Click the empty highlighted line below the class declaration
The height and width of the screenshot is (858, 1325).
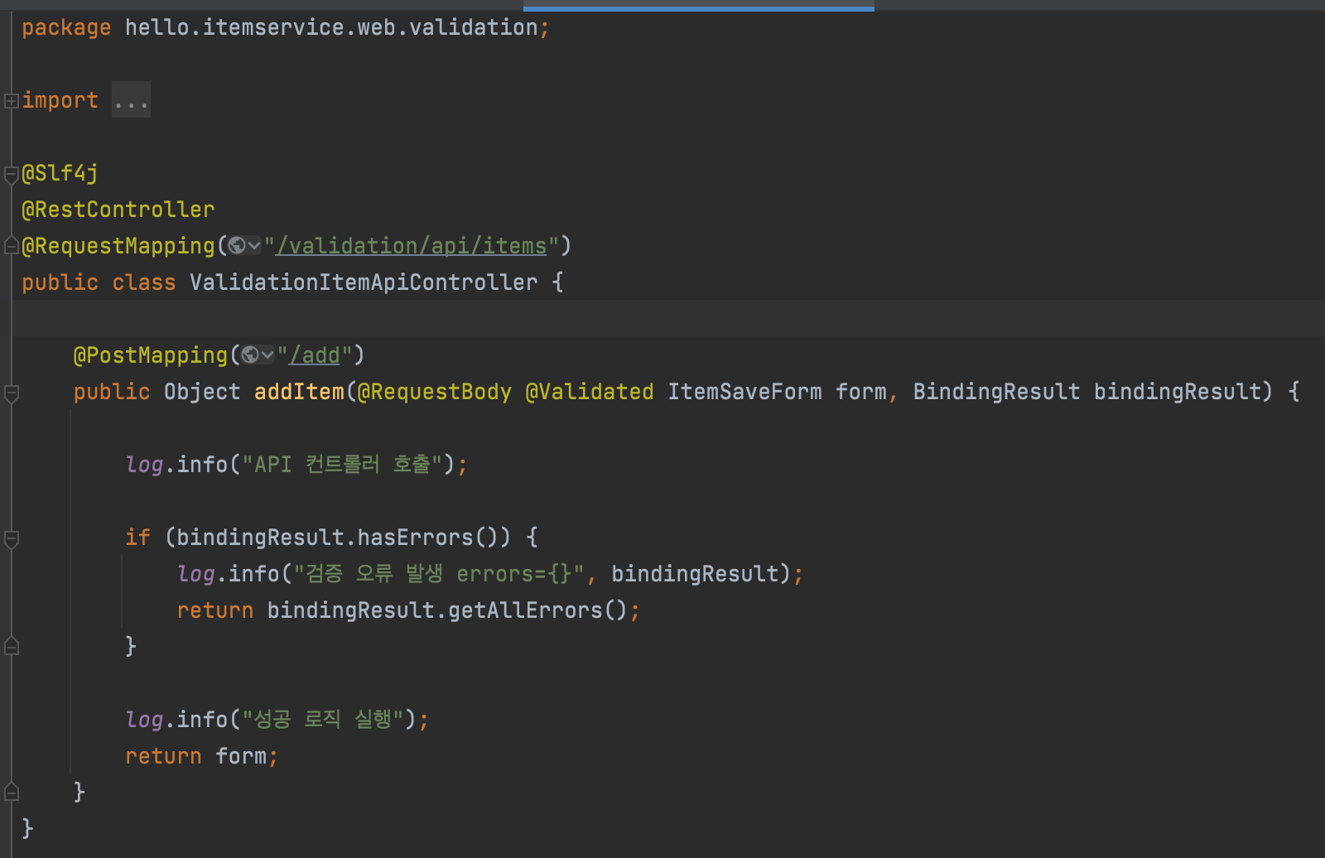point(668,319)
